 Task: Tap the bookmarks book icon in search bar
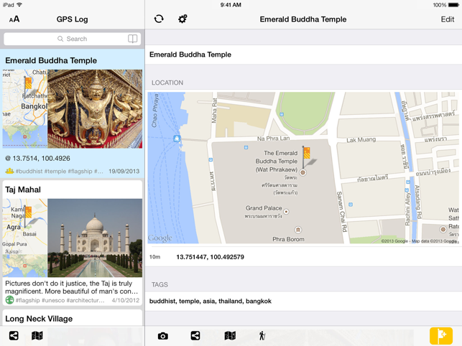[133, 39]
